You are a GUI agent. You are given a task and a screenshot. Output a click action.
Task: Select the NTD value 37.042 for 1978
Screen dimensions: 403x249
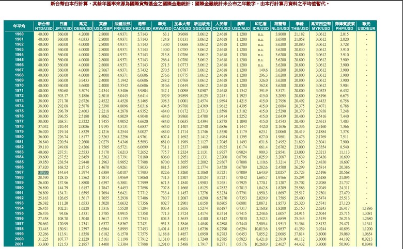pyautogui.click(x=43, y=126)
